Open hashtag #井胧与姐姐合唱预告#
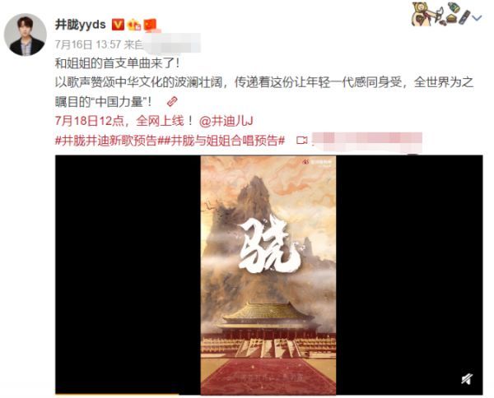 click(221, 141)
